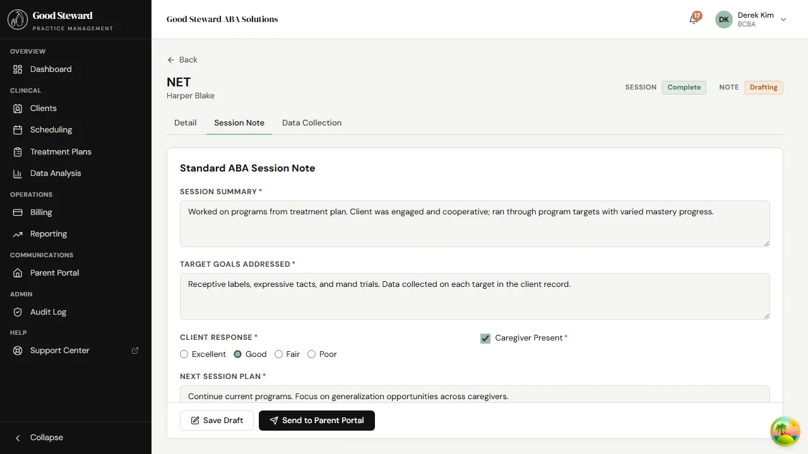The width and height of the screenshot is (808, 454).
Task: Click the Audit Log shield icon
Action: pyautogui.click(x=18, y=312)
